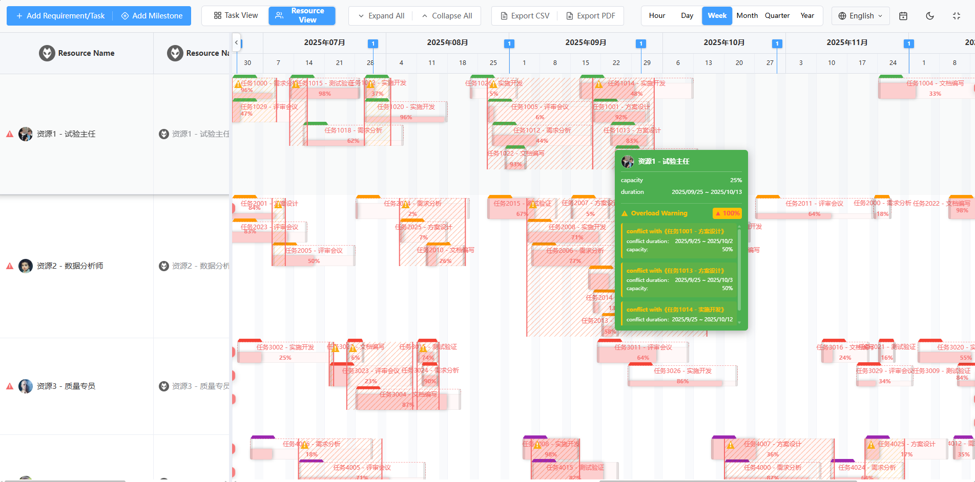This screenshot has height=482, width=975.
Task: Click the people icon in Resource View button
Action: pyautogui.click(x=280, y=16)
